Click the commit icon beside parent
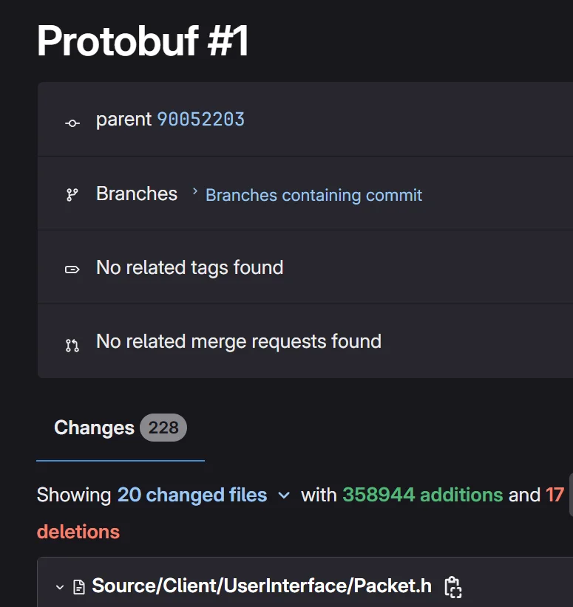The height and width of the screenshot is (607, 573). (72, 123)
